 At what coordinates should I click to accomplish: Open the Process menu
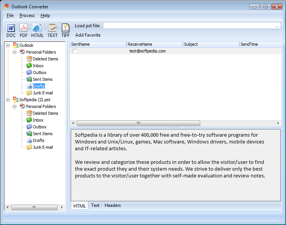27,15
